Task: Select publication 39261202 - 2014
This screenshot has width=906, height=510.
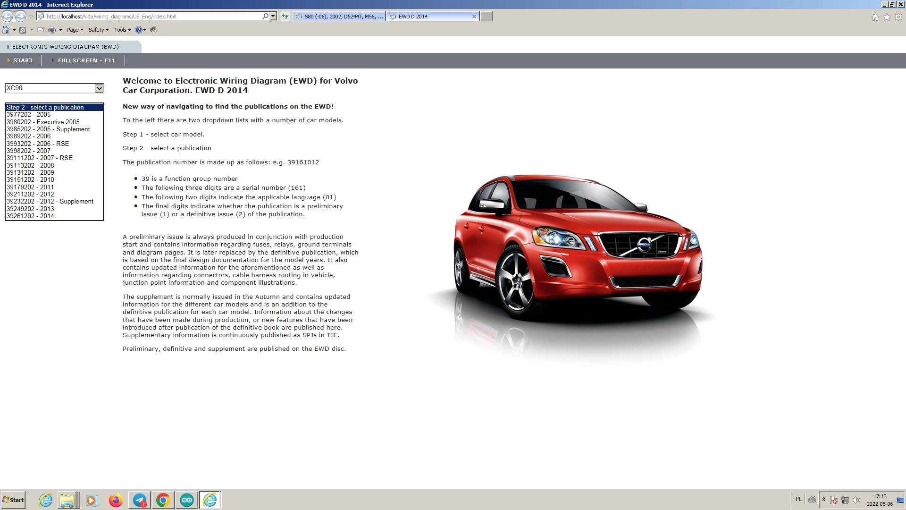Action: 30,216
